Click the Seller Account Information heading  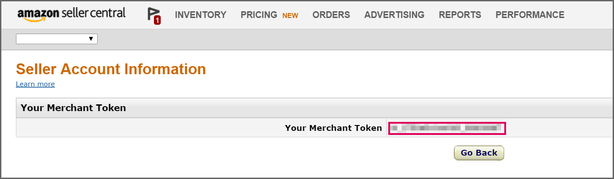[111, 69]
